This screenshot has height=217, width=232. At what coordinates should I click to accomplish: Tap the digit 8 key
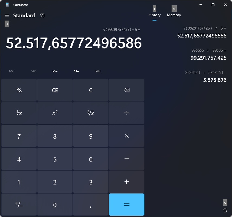pos(55,136)
